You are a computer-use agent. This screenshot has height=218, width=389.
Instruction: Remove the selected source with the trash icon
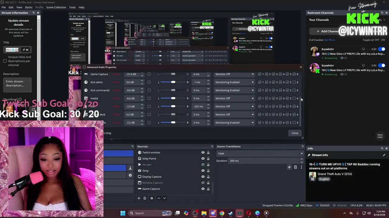145,198
